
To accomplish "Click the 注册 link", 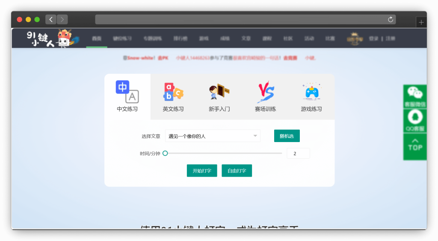I will click(391, 38).
